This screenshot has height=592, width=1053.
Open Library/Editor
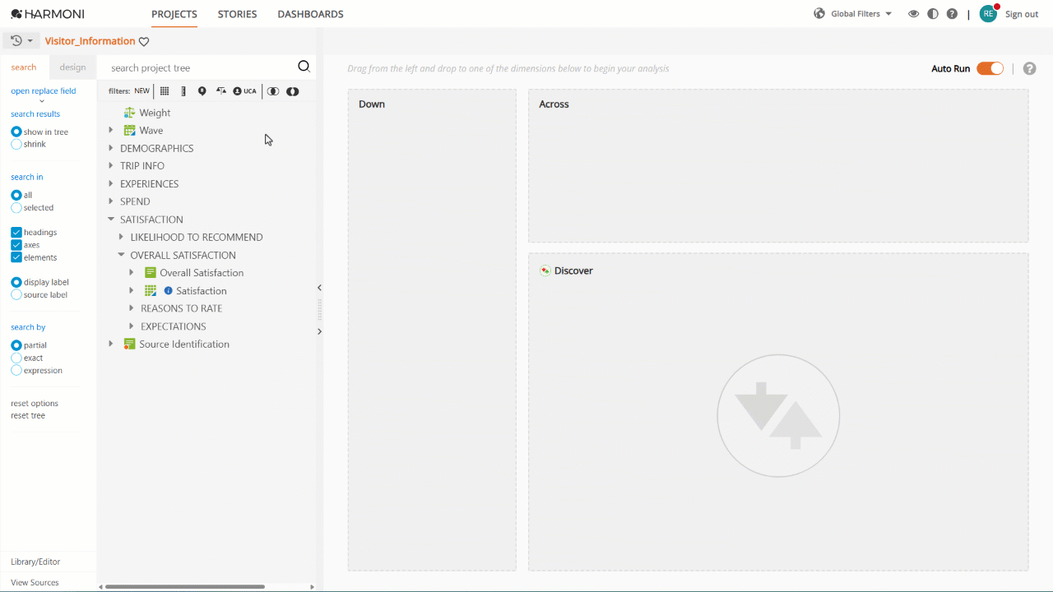click(x=35, y=562)
